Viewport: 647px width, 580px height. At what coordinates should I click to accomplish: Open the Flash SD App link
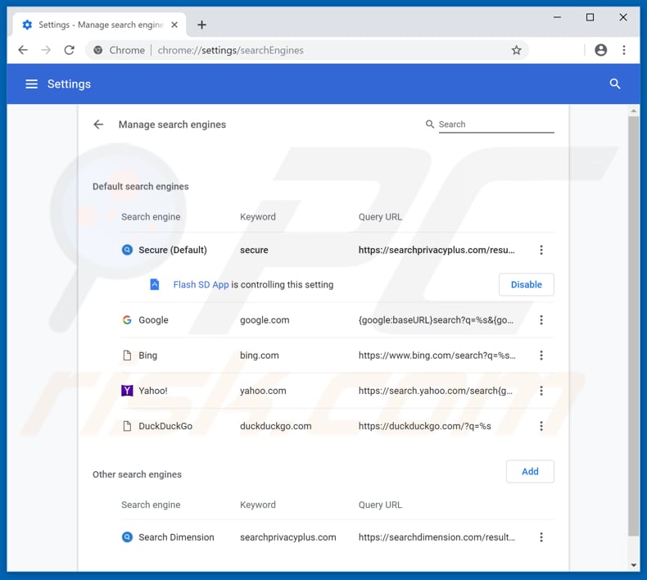tap(201, 284)
